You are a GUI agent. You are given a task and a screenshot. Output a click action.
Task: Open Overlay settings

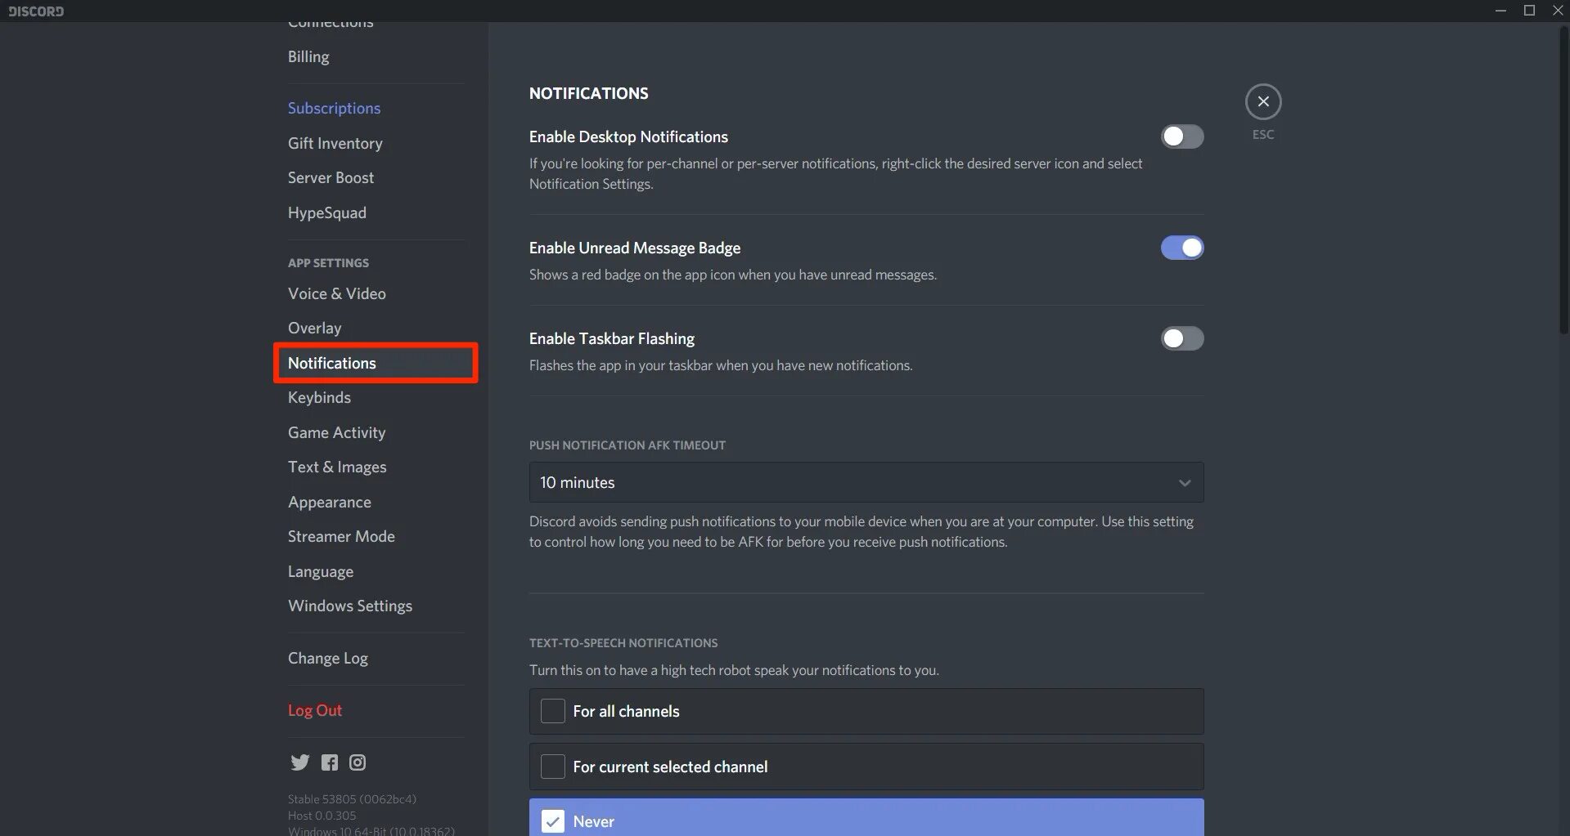point(315,328)
